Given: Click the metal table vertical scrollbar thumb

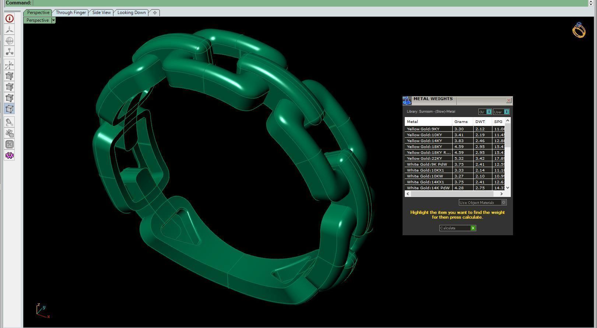Looking at the screenshot, I should 508,135.
